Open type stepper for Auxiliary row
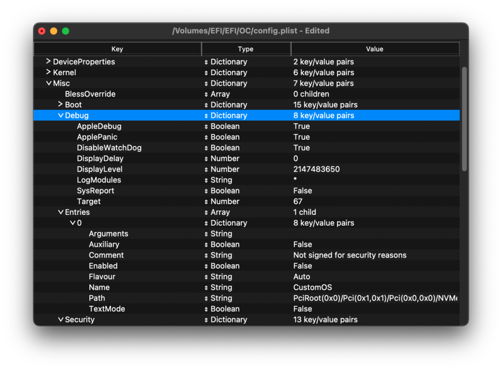502x370 pixels. (206, 245)
